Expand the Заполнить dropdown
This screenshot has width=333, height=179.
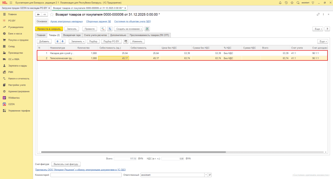77,41
